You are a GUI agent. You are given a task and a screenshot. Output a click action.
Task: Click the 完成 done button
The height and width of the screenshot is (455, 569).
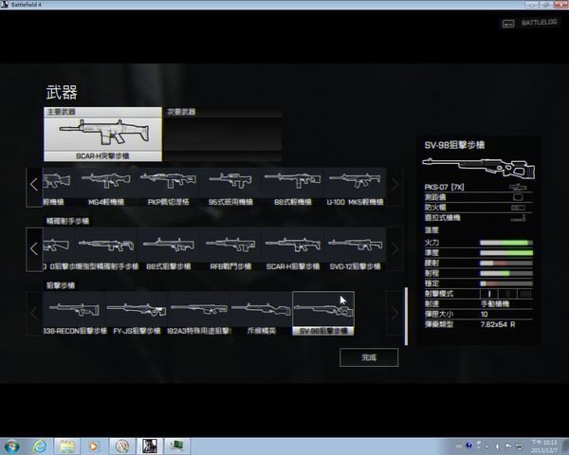point(368,357)
